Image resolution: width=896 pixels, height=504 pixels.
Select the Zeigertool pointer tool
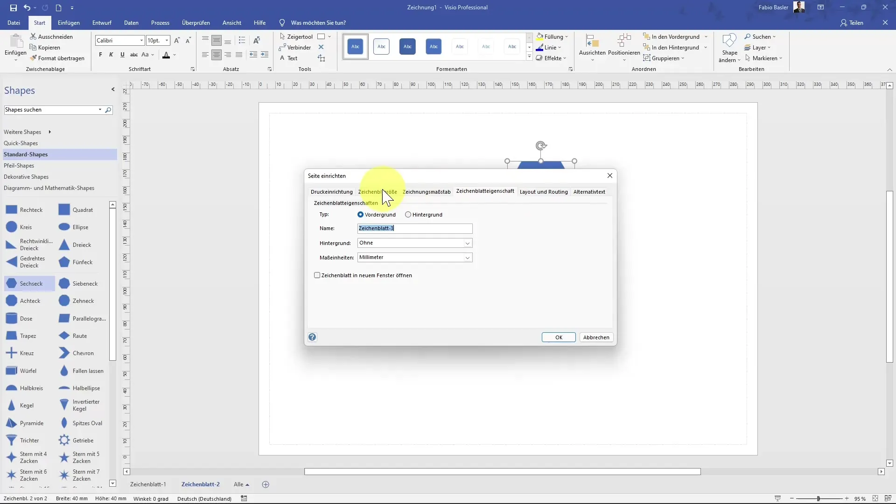[x=296, y=36]
